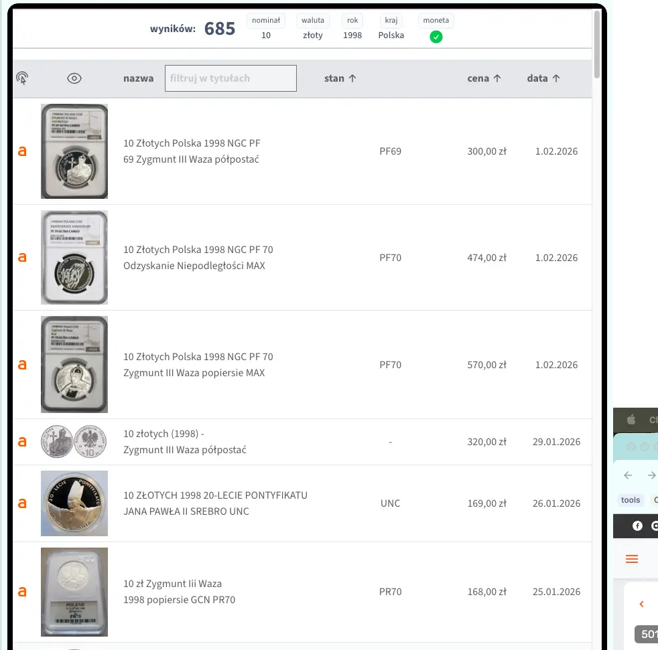This screenshot has width=658, height=650.
Task: Click the eye icon column header
Action: pyautogui.click(x=74, y=78)
